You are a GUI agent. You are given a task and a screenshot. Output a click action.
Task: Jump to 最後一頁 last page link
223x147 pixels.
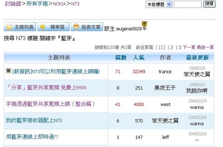[205, 47]
